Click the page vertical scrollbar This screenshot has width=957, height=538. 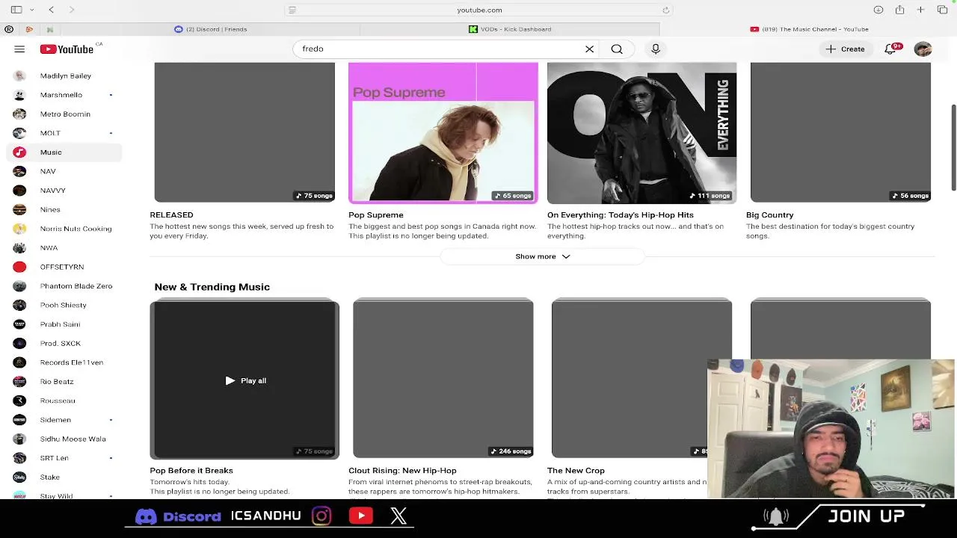(953, 148)
